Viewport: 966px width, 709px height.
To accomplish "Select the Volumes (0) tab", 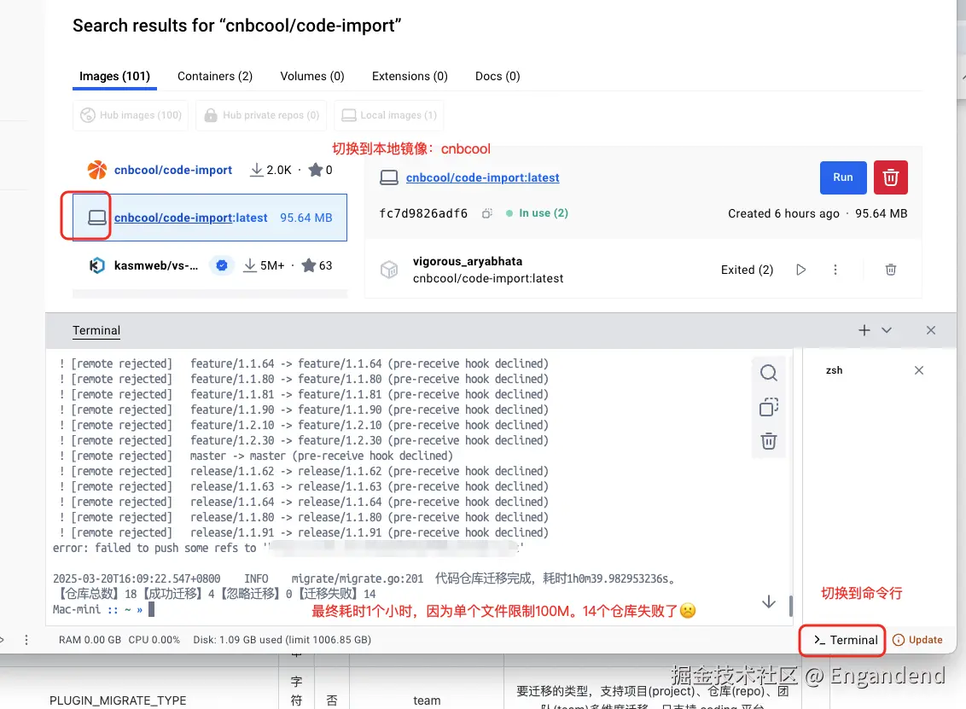I will point(311,77).
